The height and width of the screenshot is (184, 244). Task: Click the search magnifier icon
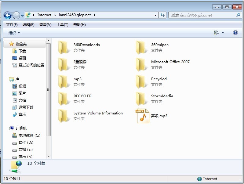pyautogui.click(x=238, y=15)
